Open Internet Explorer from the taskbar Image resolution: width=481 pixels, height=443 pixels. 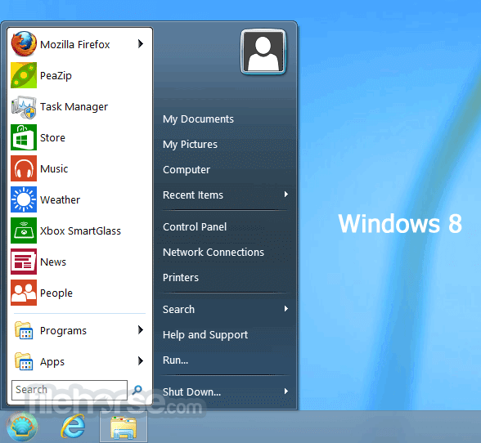(x=73, y=427)
